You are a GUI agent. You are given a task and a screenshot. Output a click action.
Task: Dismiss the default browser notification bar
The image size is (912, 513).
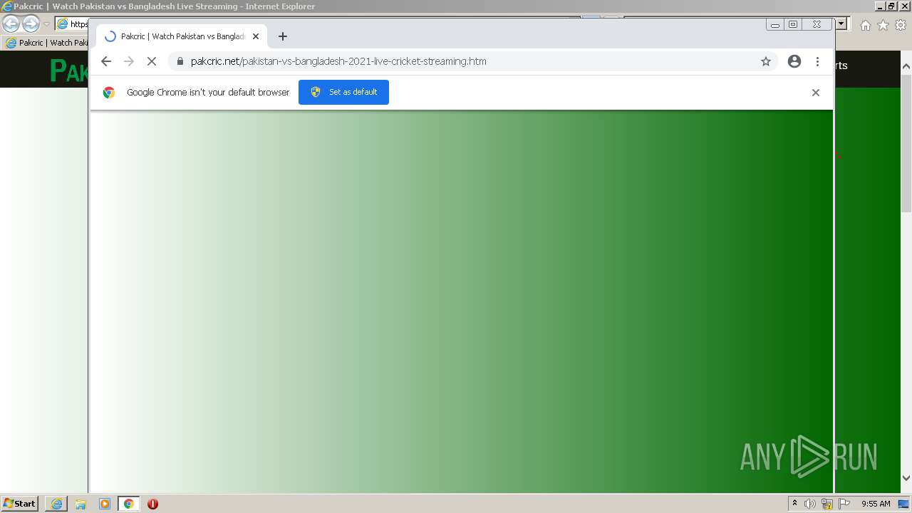click(816, 92)
